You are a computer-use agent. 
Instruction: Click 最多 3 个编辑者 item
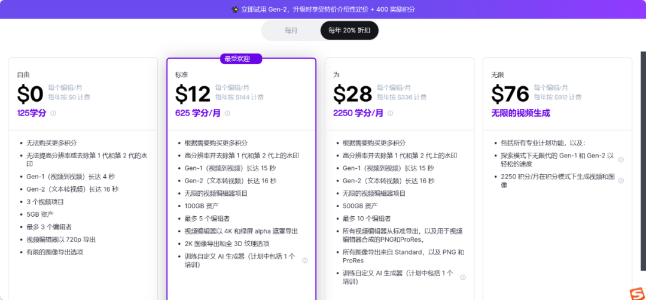(48, 227)
